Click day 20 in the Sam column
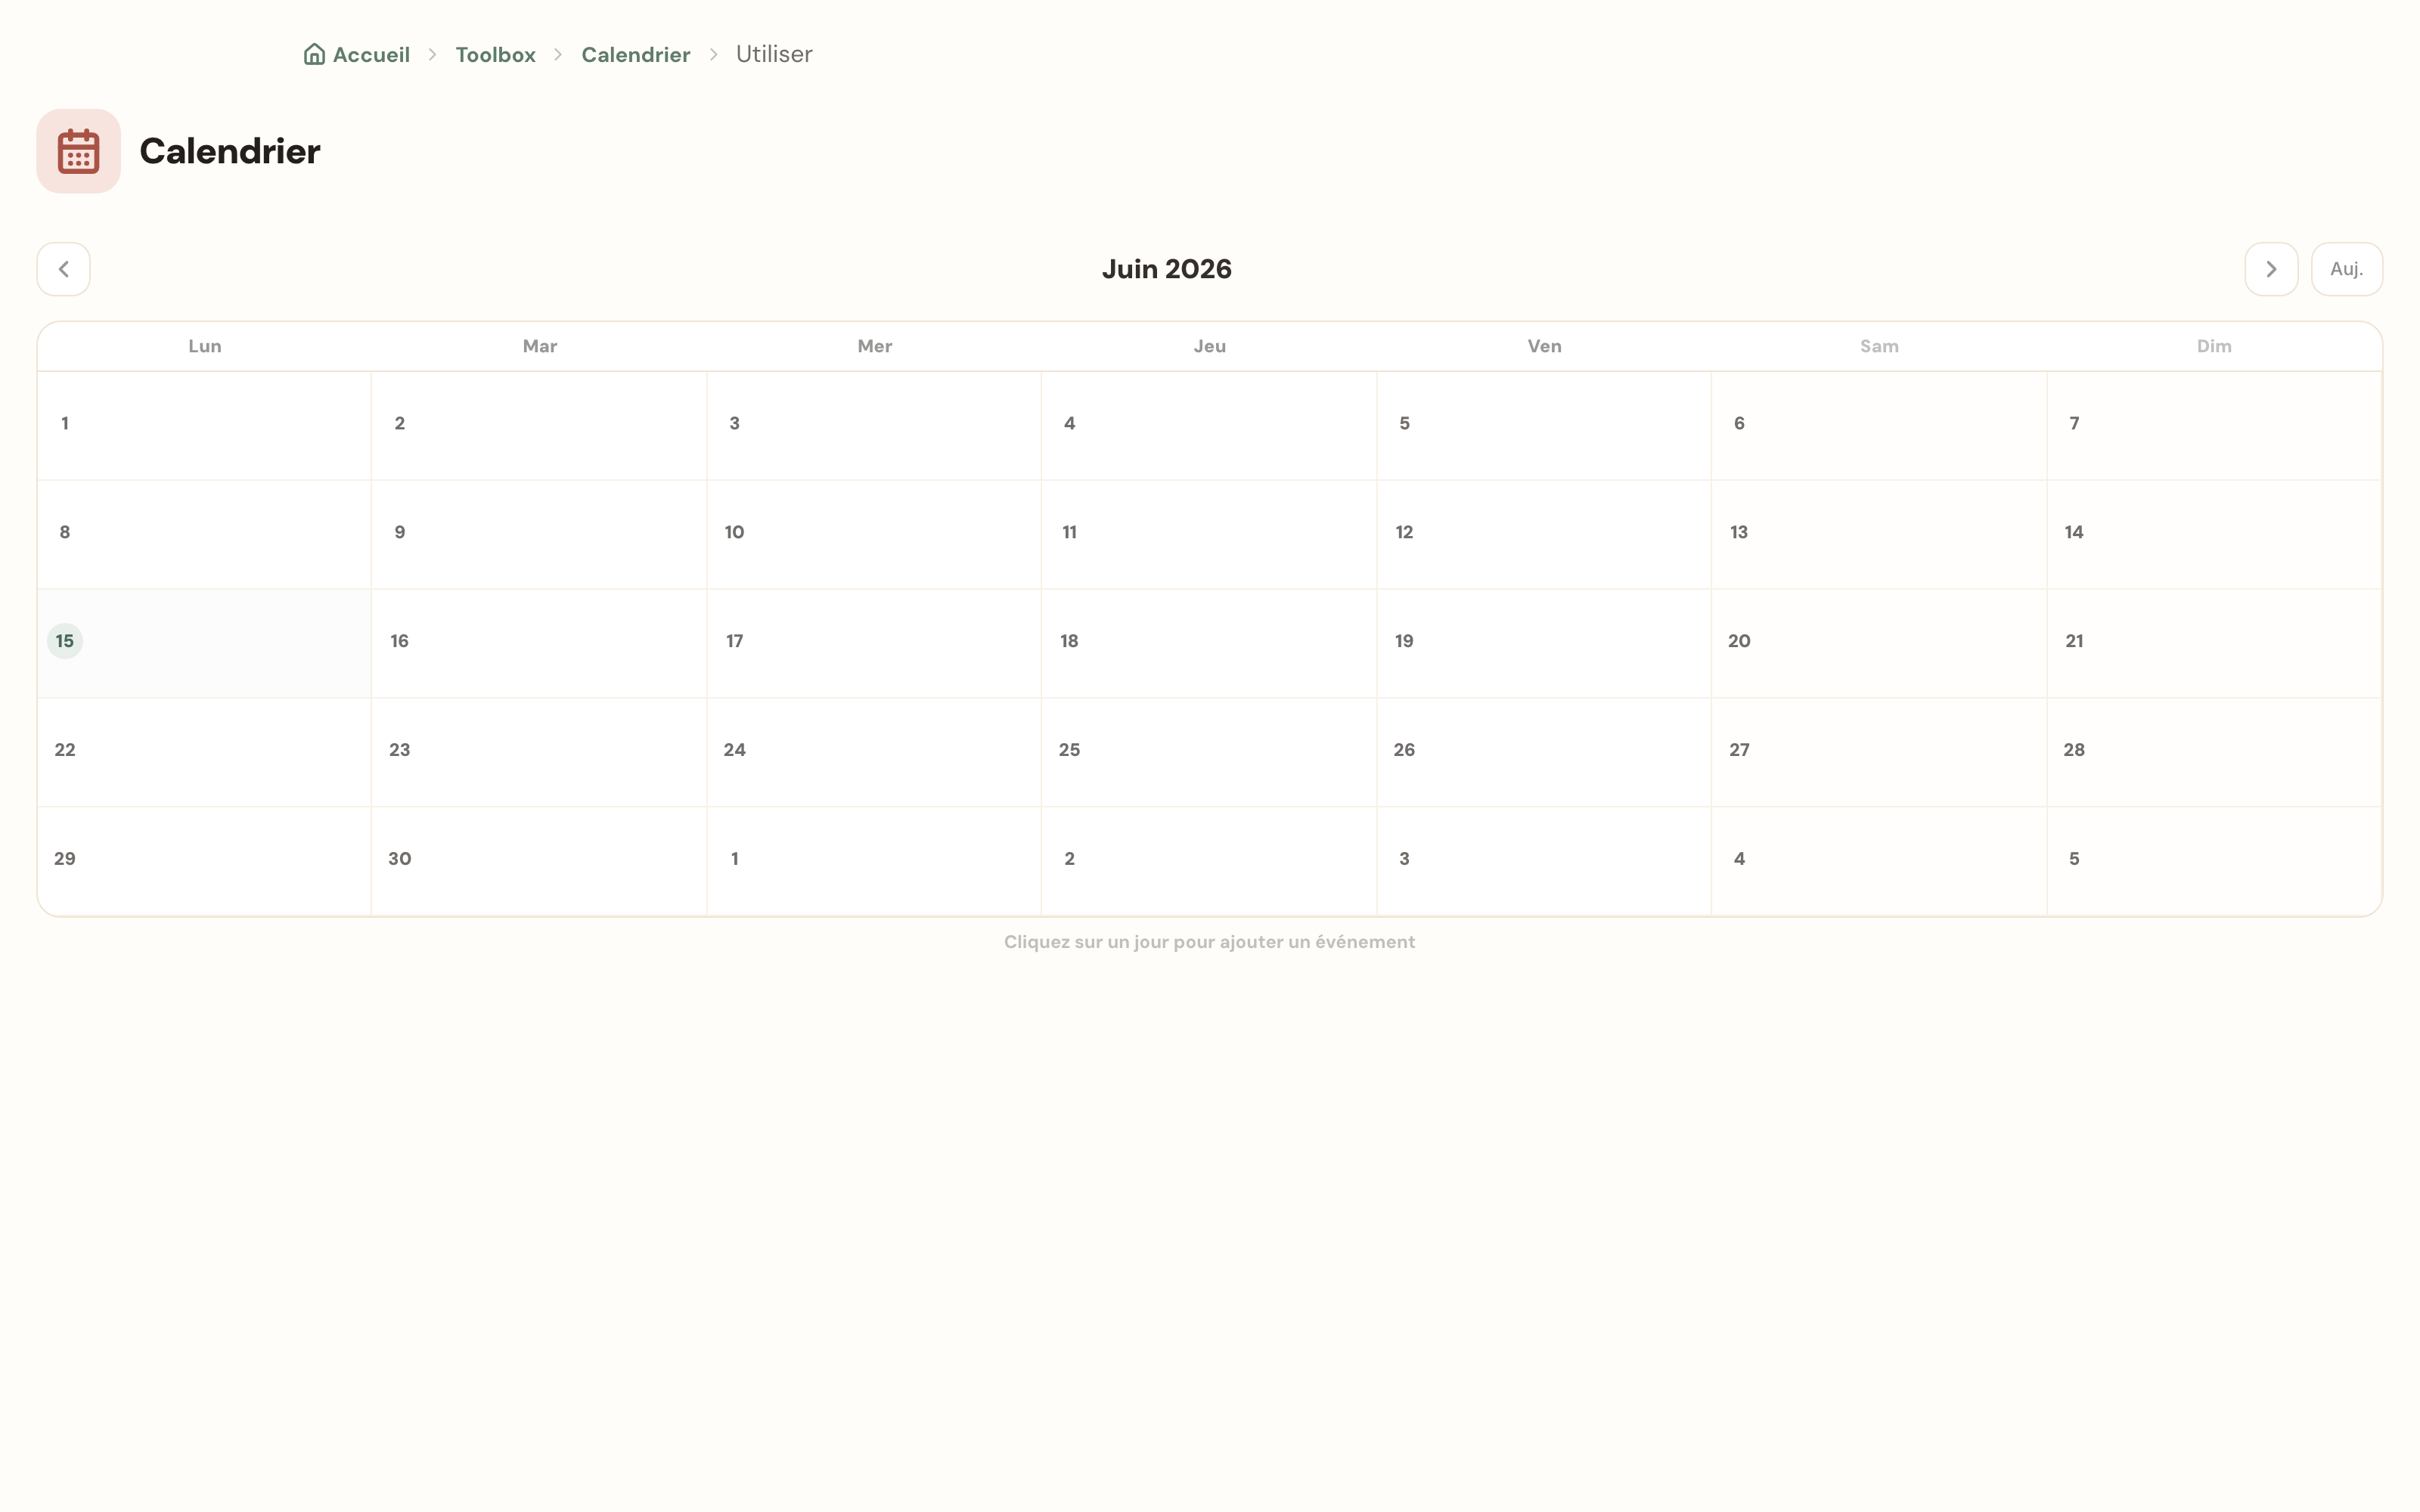2420x1512 pixels. (1879, 644)
